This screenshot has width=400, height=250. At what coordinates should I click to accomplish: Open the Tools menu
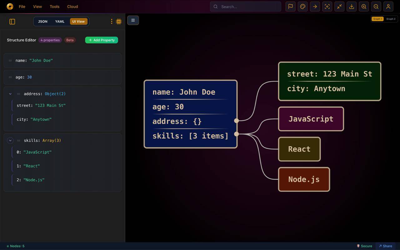tap(54, 7)
